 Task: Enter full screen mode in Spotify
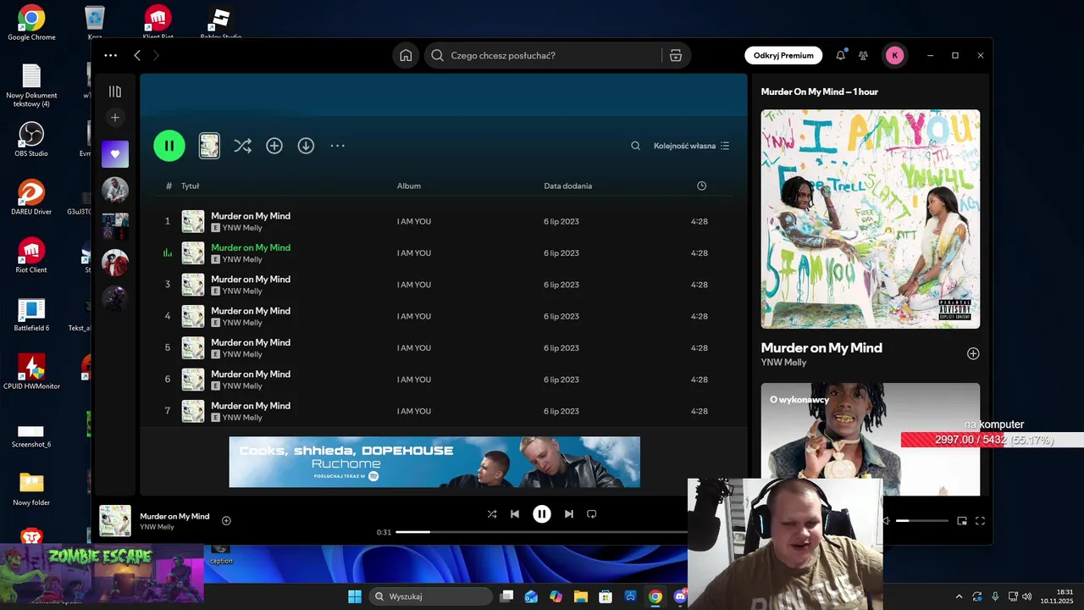[981, 521]
